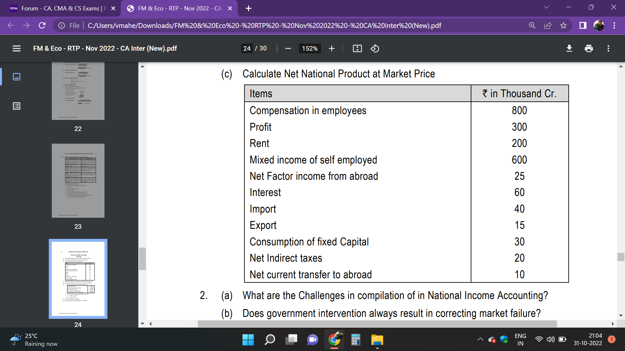Switch sidebar to document outline view
This screenshot has height=351, width=625.
pyautogui.click(x=17, y=106)
